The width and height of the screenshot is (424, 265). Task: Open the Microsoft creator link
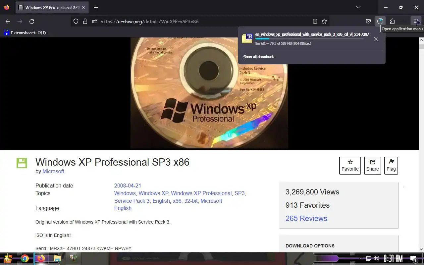(53, 171)
